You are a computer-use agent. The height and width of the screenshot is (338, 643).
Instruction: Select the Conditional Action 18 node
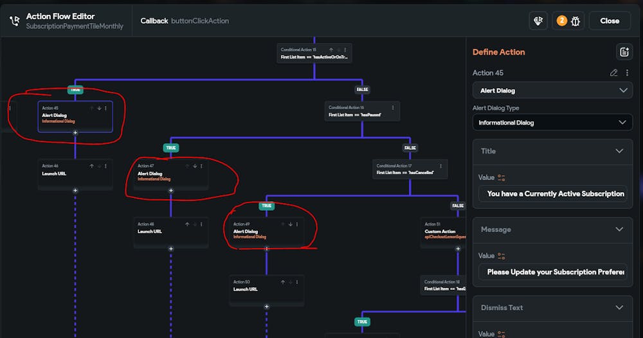pos(443,285)
